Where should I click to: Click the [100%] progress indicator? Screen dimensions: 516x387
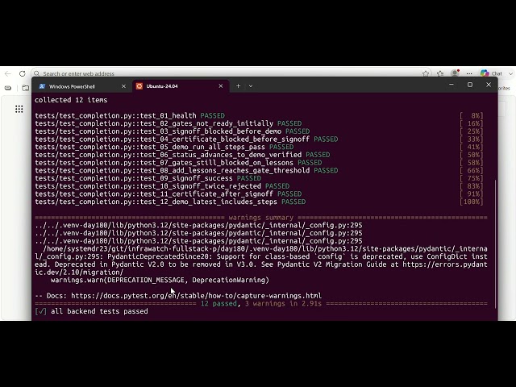471,202
